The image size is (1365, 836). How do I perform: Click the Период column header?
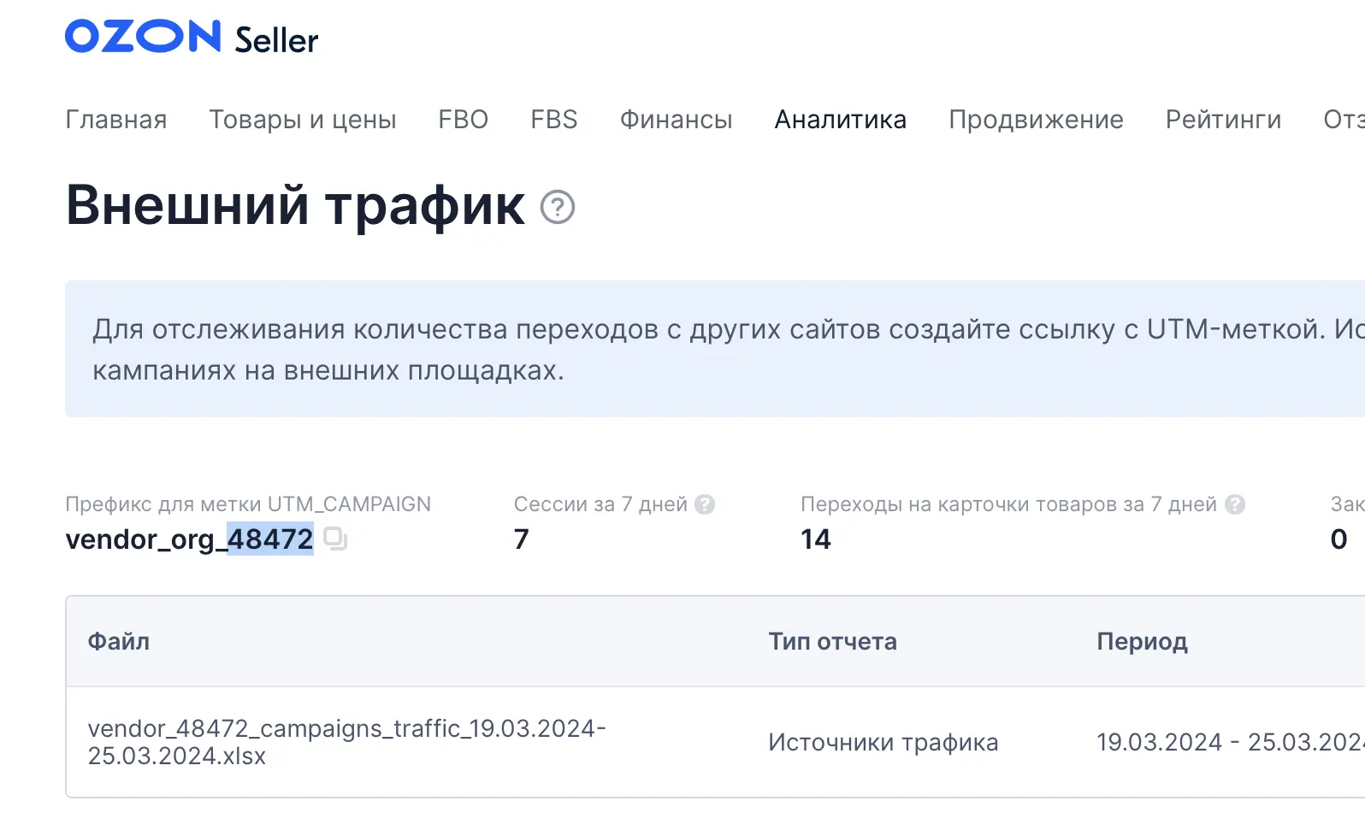1143,641
